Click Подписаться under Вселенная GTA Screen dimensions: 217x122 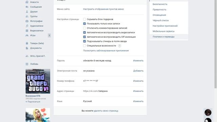33,102
